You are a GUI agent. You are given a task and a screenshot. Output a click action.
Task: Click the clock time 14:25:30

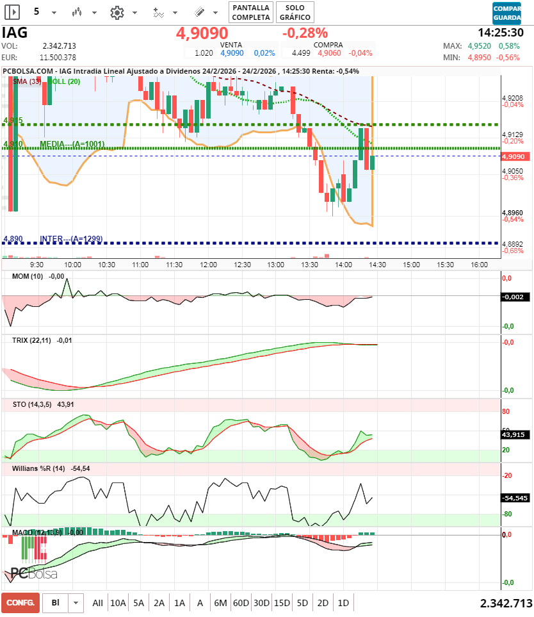[x=501, y=33]
